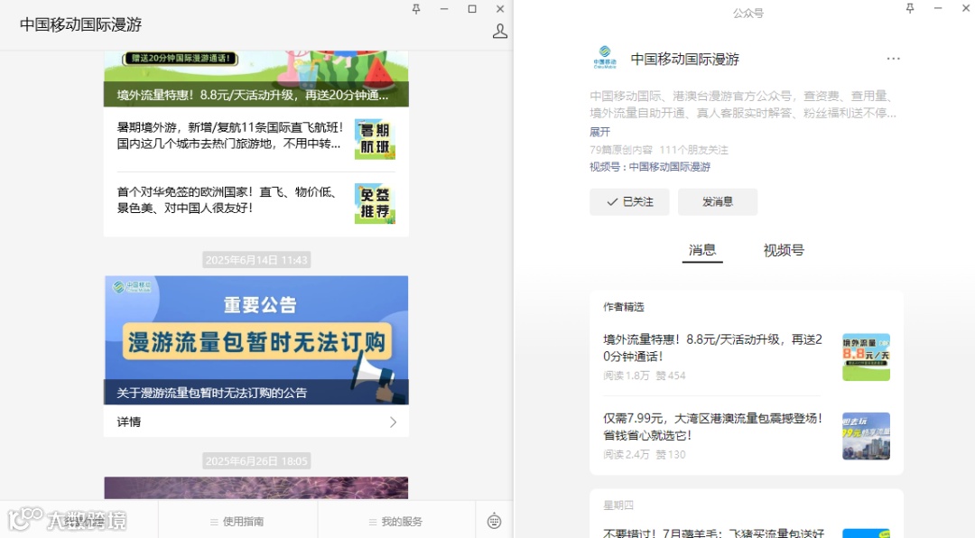Pin the 公众号 profile window
This screenshot has height=538, width=975.
(910, 8)
